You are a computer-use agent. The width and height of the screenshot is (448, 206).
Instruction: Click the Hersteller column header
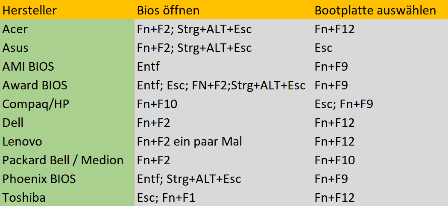tap(30, 10)
